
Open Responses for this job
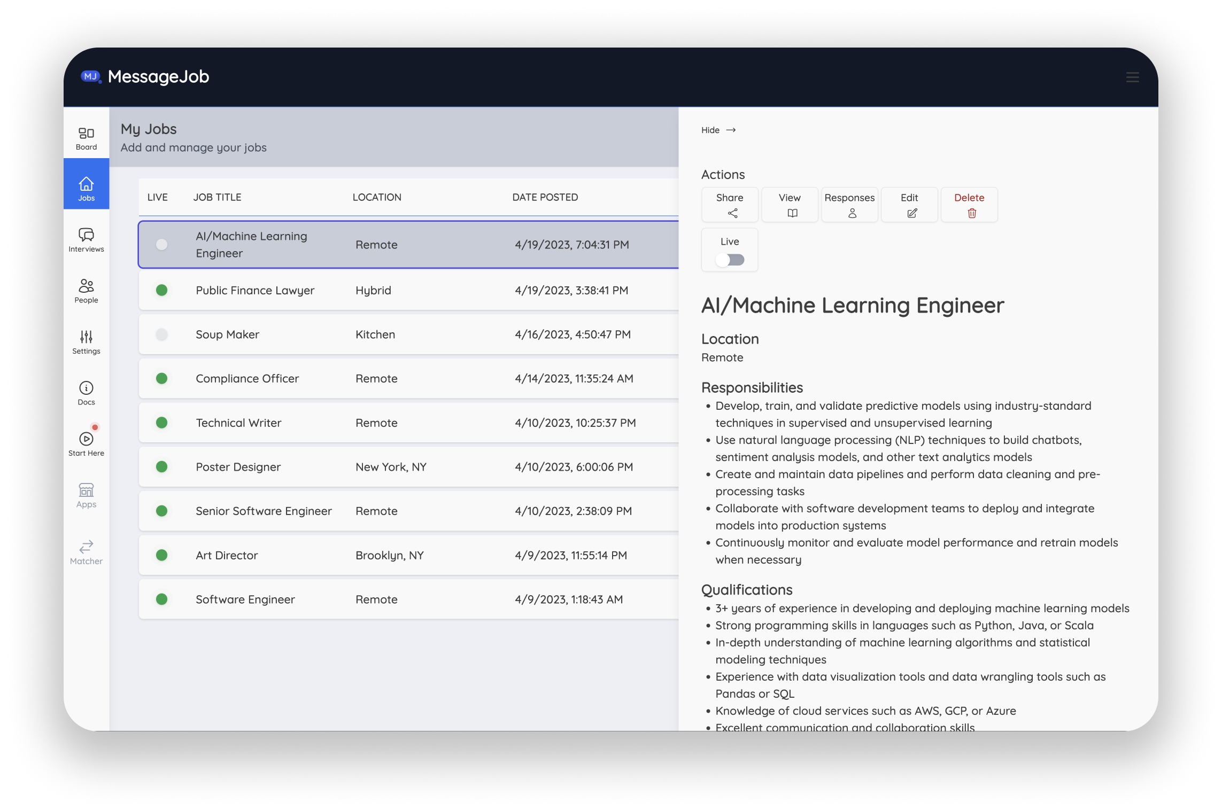pos(849,205)
